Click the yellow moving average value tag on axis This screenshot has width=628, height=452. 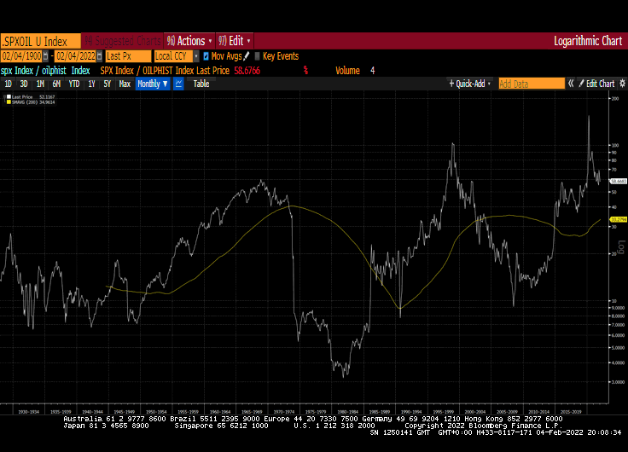619,219
